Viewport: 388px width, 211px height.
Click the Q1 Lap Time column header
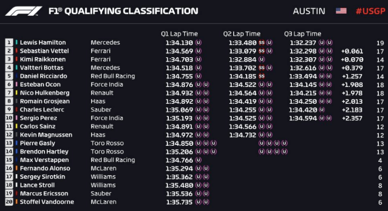click(x=179, y=34)
